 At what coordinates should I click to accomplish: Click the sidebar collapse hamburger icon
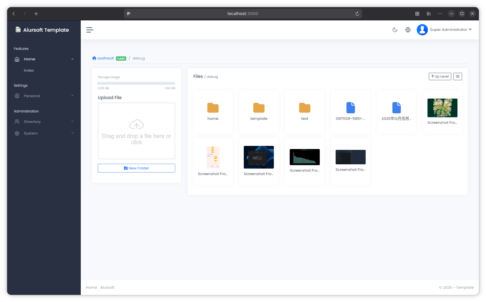tap(90, 30)
